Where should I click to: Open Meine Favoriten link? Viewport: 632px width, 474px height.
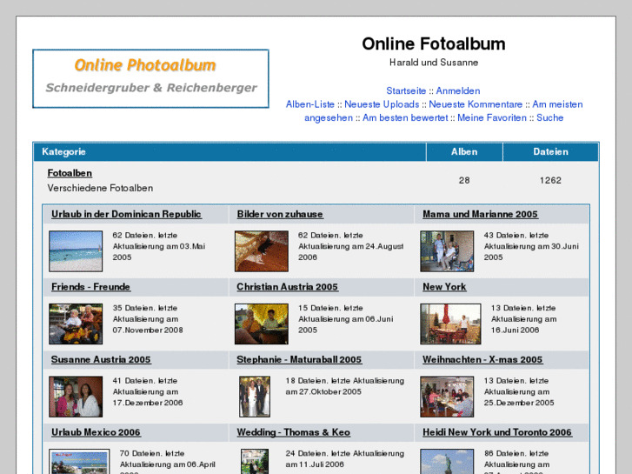[x=492, y=117]
